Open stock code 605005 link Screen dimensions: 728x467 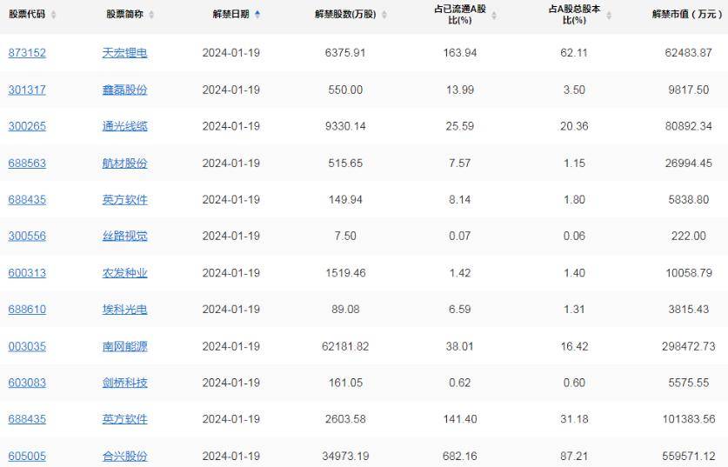click(x=27, y=456)
